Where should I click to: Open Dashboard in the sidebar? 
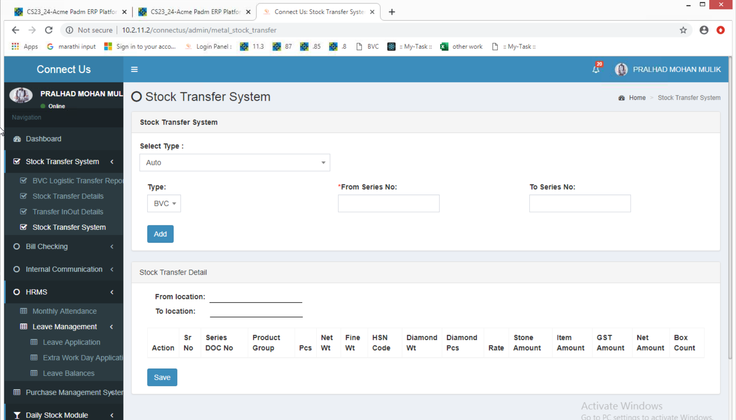click(x=44, y=139)
